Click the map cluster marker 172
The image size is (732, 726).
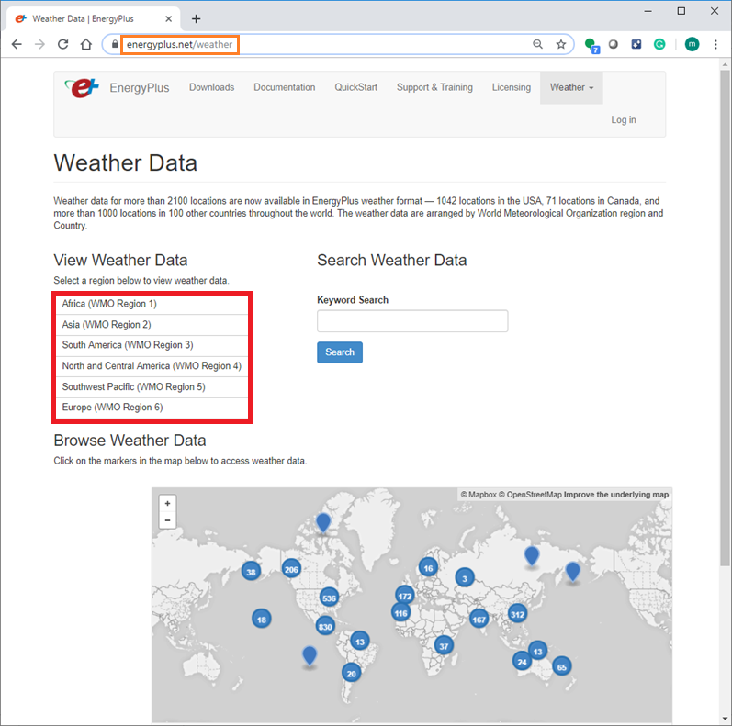click(x=405, y=596)
